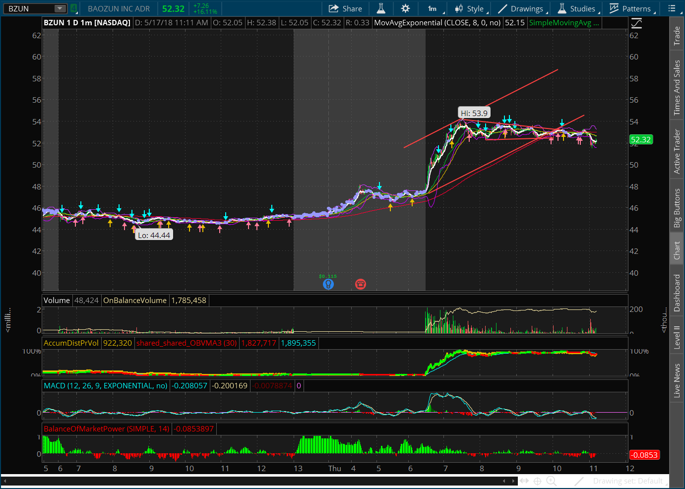Switch to the Level II side tab

click(677, 337)
